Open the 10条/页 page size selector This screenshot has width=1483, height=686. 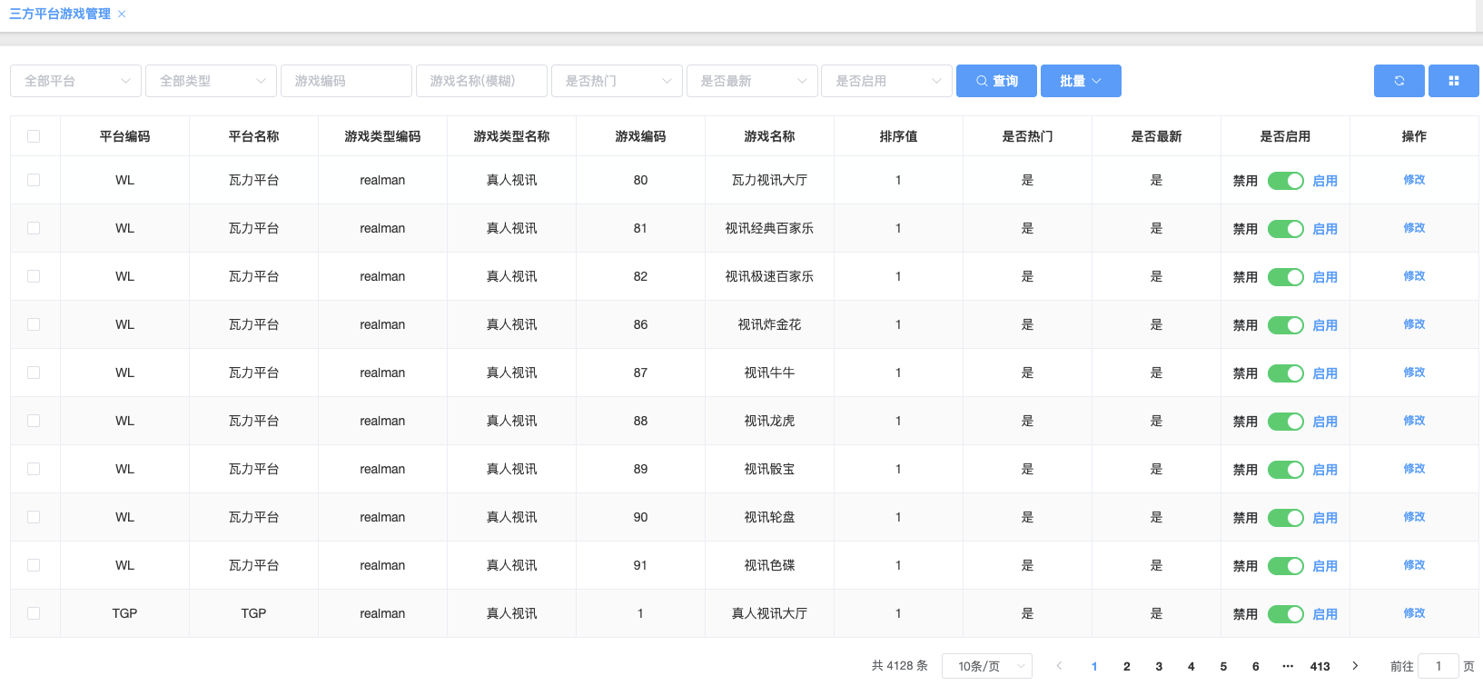pyautogui.click(x=987, y=666)
